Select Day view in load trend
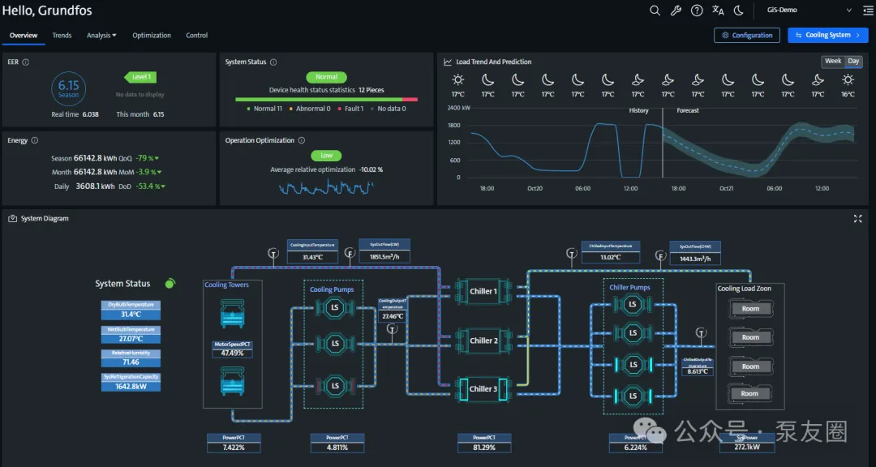Screen dimensions: 876x467 (853, 62)
